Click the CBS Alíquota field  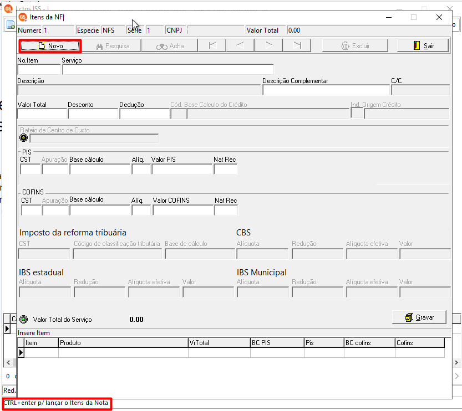262,254
